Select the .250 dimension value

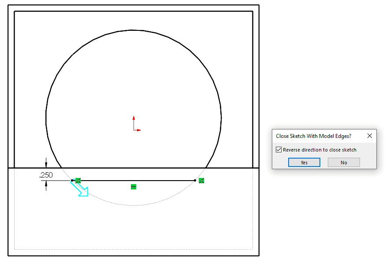pyautogui.click(x=46, y=175)
